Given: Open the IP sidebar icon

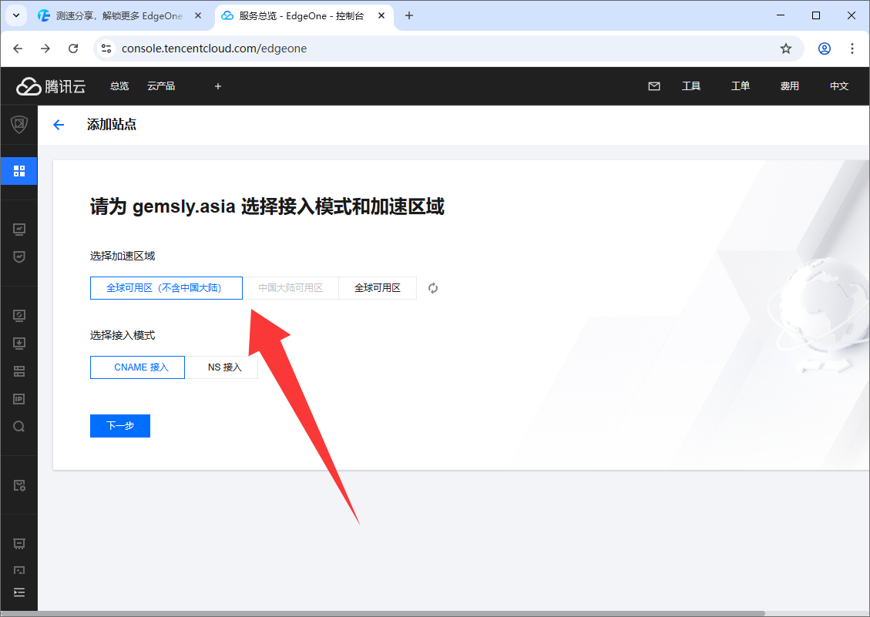Looking at the screenshot, I should tap(19, 399).
